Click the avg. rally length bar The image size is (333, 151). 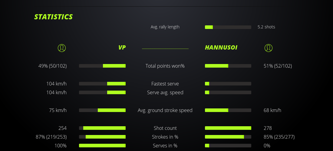tap(228, 27)
